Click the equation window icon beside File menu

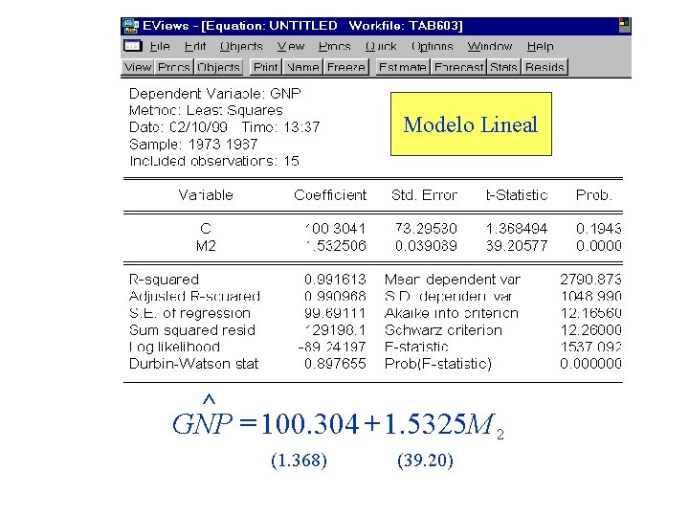pos(132,46)
